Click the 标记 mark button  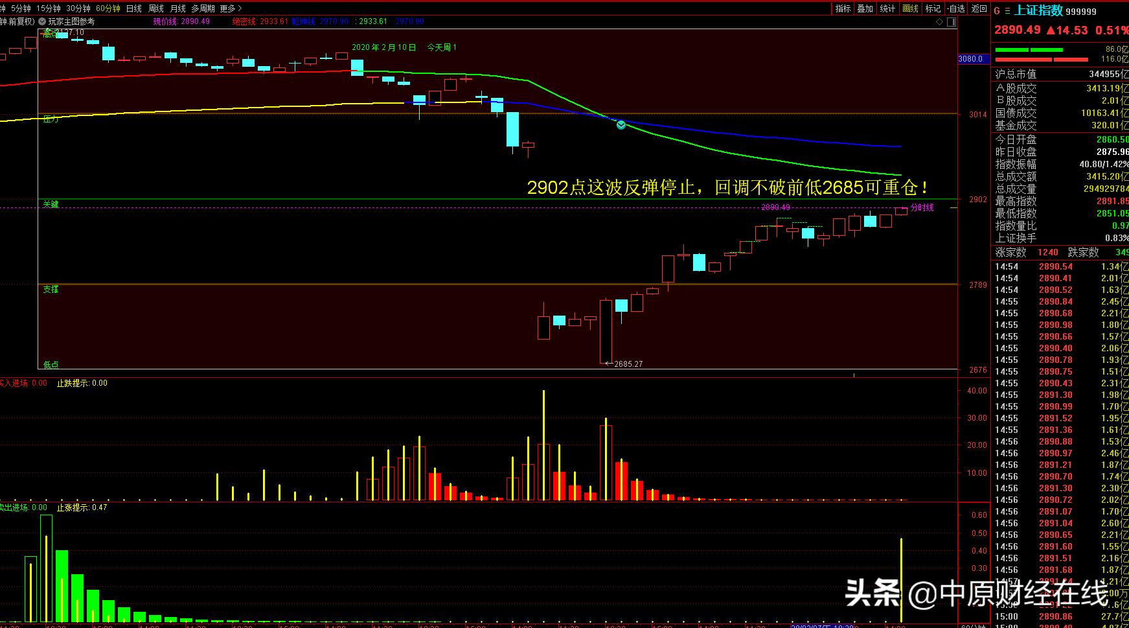pyautogui.click(x=933, y=8)
